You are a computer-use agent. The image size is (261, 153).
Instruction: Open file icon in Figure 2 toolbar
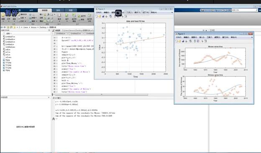click(x=100, y=16)
